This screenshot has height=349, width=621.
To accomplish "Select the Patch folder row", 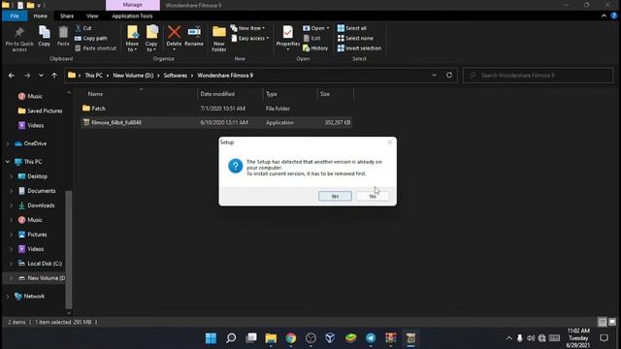I will point(216,108).
